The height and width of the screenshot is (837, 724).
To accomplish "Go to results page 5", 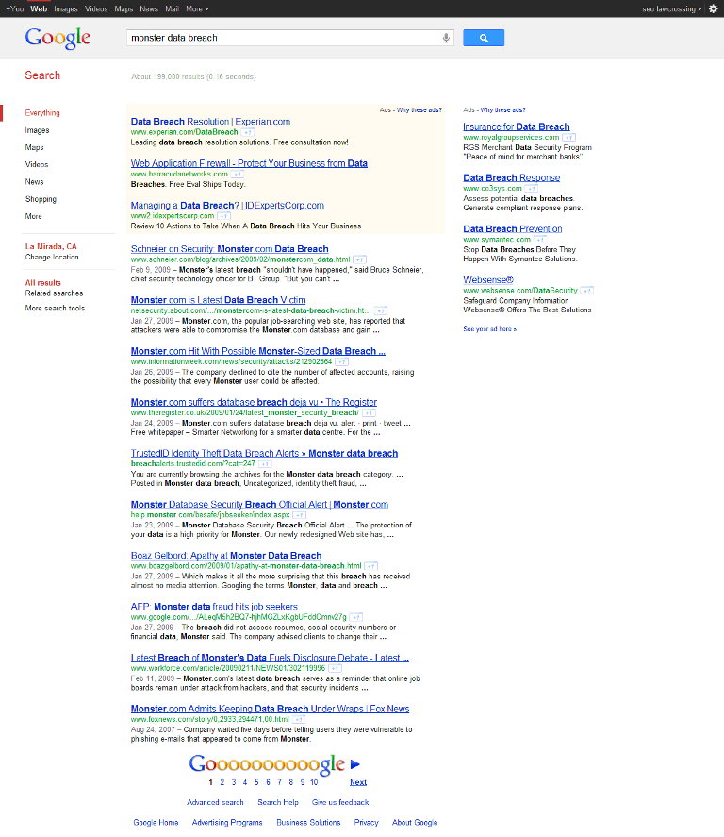I will tap(255, 782).
